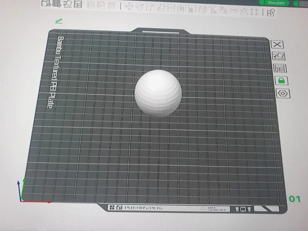Select the Scale tool

(x=150, y=7)
